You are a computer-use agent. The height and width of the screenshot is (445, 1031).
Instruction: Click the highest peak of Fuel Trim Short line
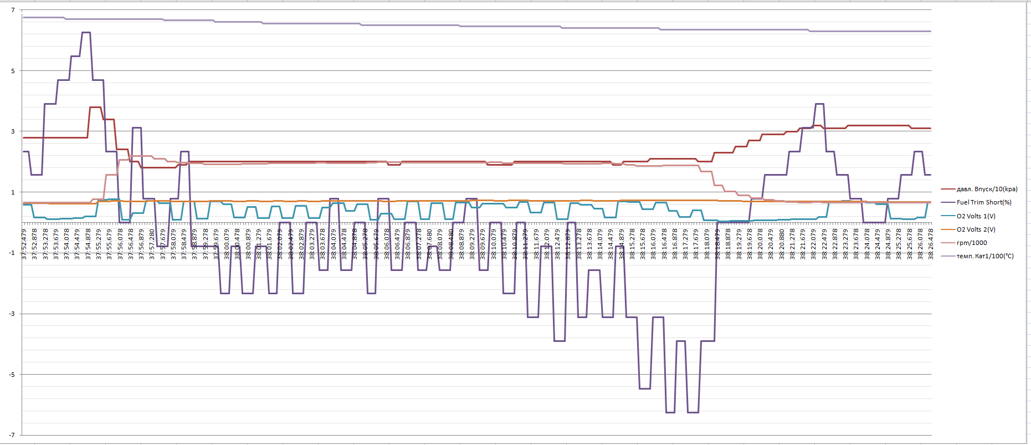coord(86,33)
